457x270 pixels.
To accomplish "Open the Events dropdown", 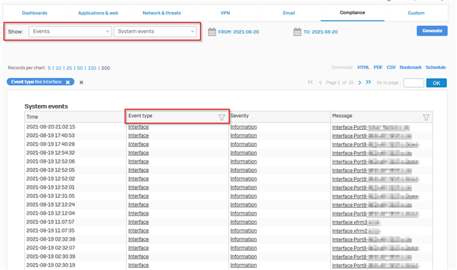I will click(70, 31).
